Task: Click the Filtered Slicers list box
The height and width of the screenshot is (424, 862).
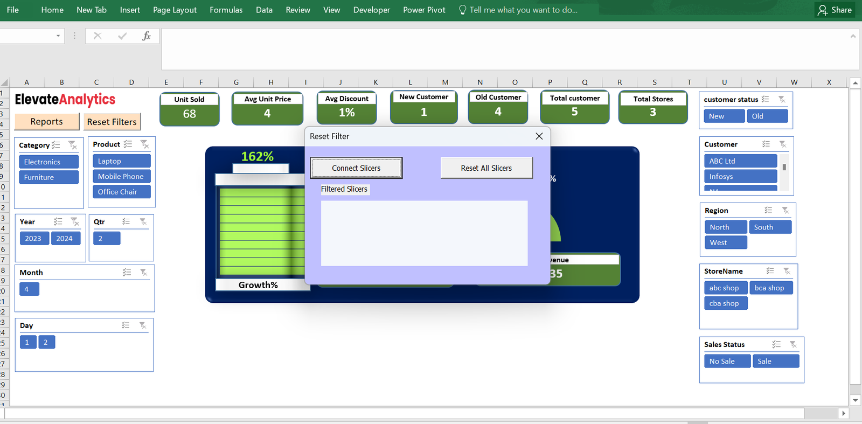Action: click(x=424, y=233)
